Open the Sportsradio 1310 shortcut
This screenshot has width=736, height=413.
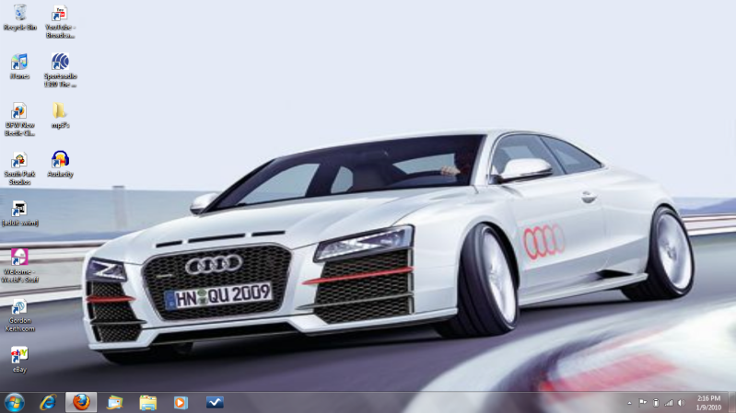[x=60, y=70]
